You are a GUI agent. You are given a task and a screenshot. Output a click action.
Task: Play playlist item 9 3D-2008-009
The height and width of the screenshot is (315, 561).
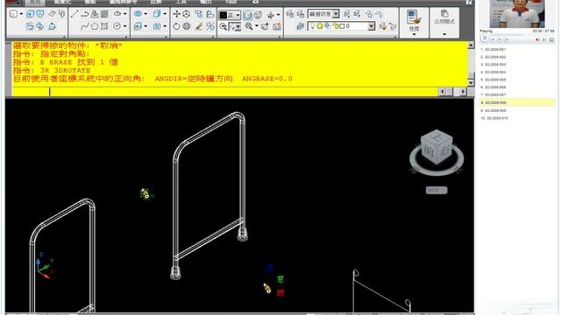(494, 111)
